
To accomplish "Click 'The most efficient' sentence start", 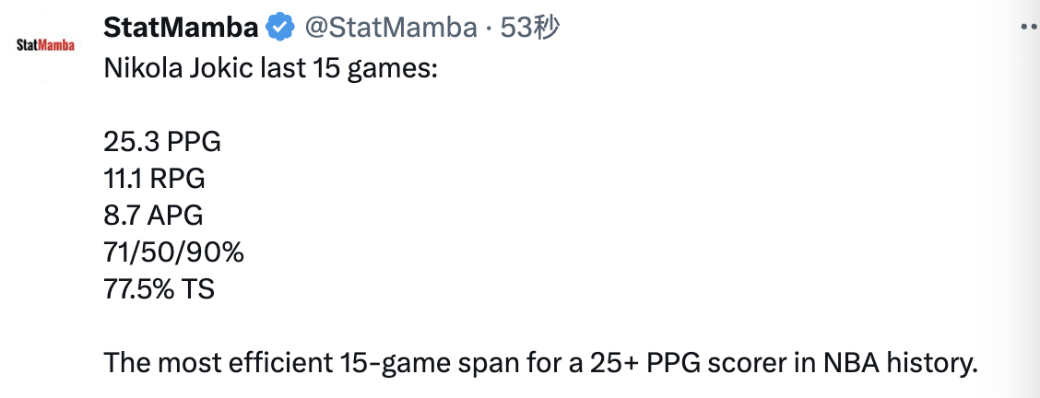I will pyautogui.click(x=218, y=363).
